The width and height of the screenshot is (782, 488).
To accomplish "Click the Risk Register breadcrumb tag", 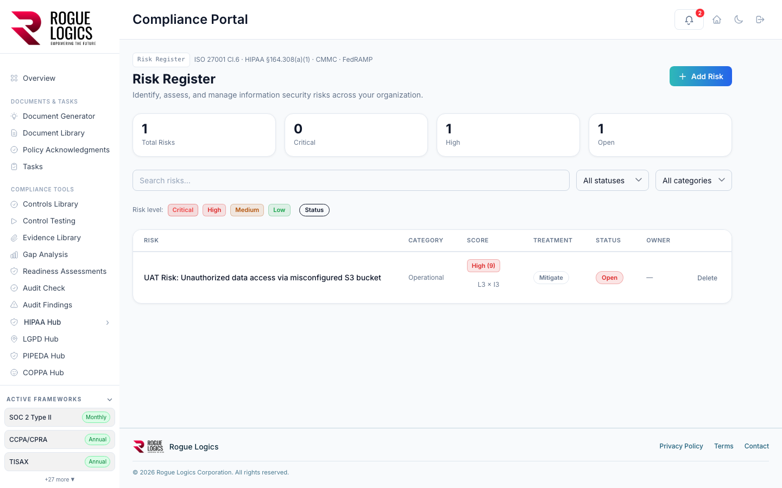I will 161,60.
